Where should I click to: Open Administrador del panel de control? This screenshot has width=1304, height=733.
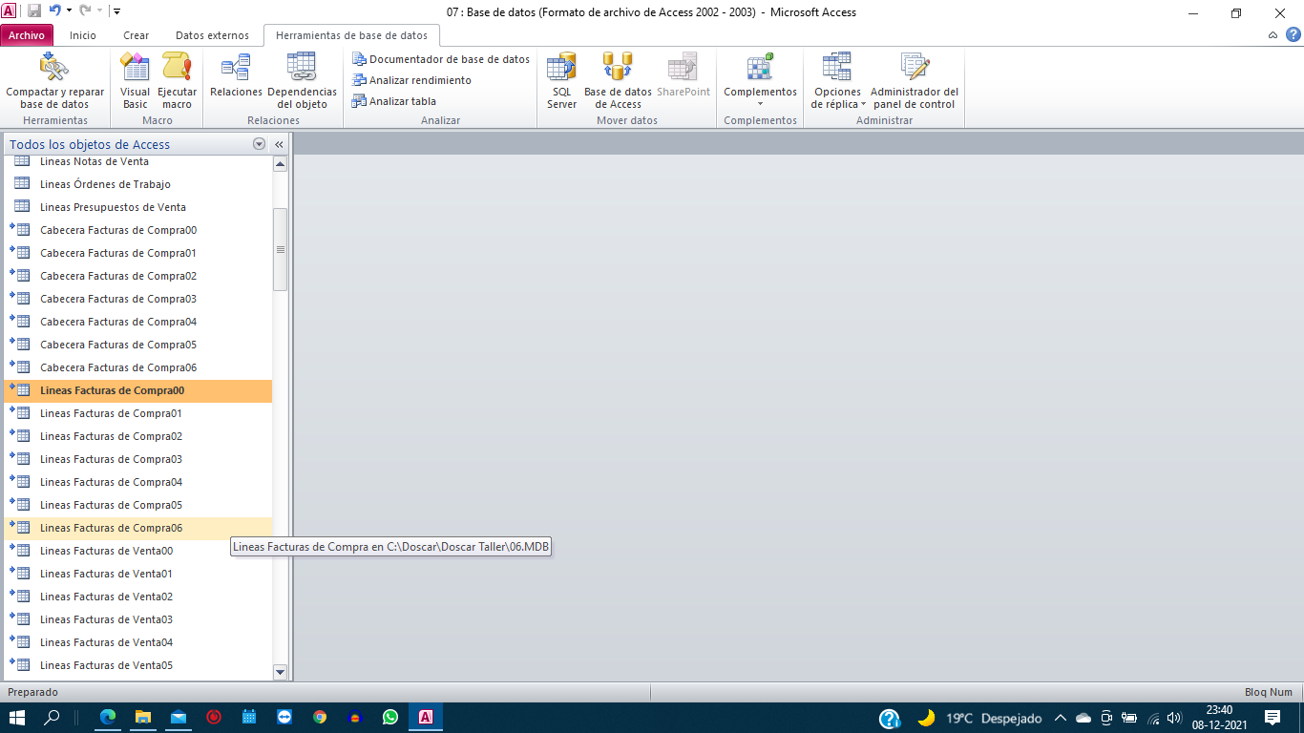point(915,82)
